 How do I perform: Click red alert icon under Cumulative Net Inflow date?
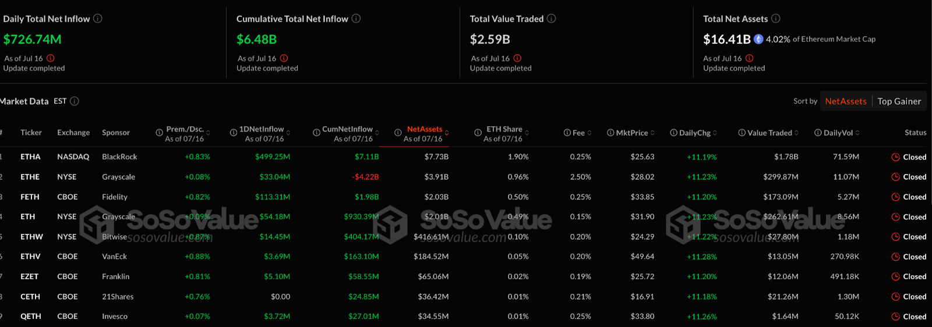click(x=284, y=58)
